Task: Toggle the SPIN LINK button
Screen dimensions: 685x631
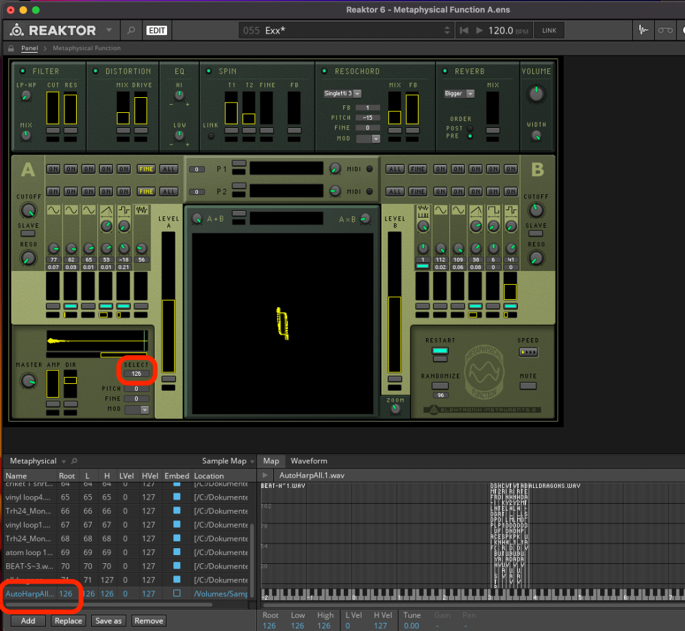Action: click(x=211, y=136)
